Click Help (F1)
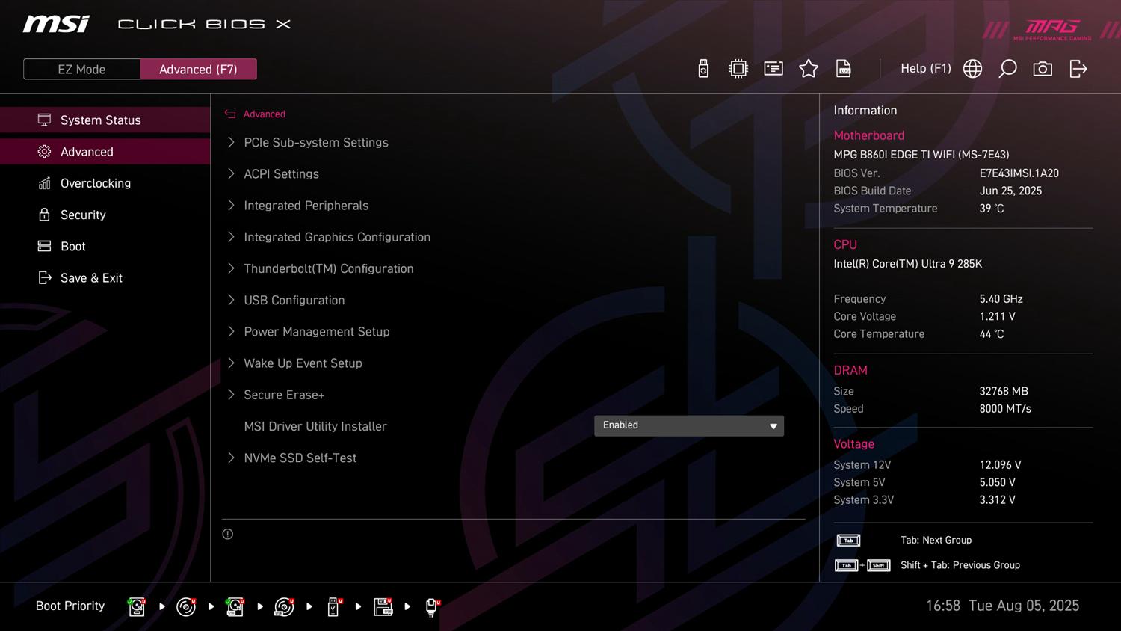This screenshot has width=1121, height=631. [x=925, y=69]
